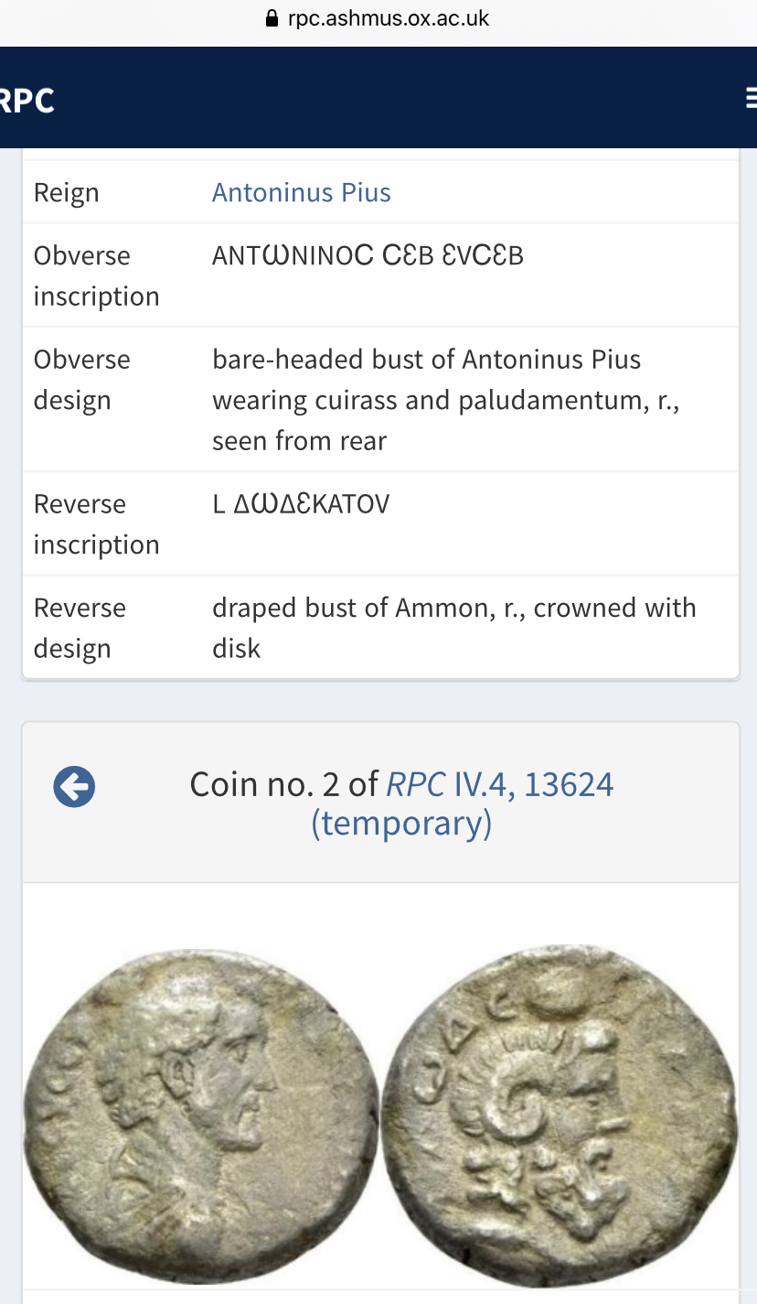Open the Antoninus Pius reign link
The height and width of the screenshot is (1304, 757).
[x=301, y=192]
